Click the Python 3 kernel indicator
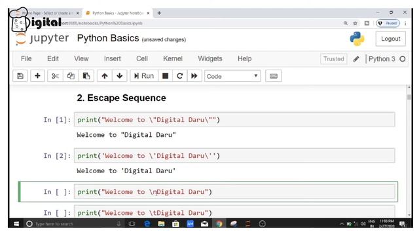This screenshot has height=236, width=419. pyautogui.click(x=382, y=59)
